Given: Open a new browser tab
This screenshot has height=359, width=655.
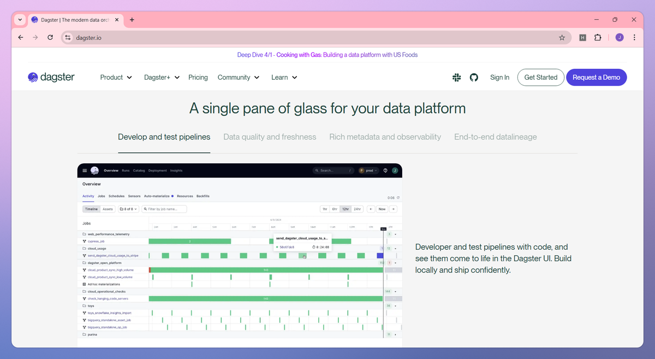Looking at the screenshot, I should click(132, 20).
